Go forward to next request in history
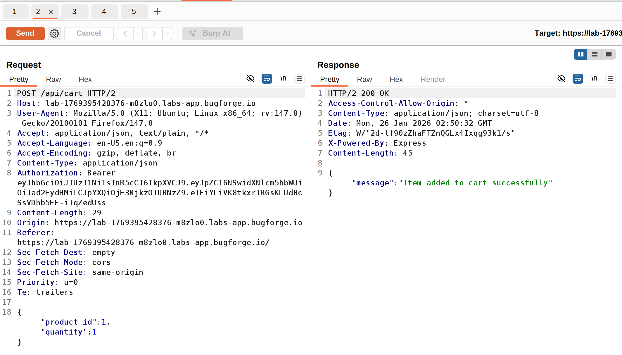622x355 pixels. [154, 33]
